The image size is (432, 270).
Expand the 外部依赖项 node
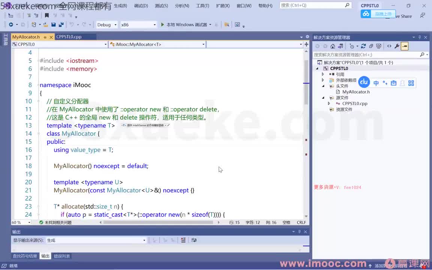point(323,80)
